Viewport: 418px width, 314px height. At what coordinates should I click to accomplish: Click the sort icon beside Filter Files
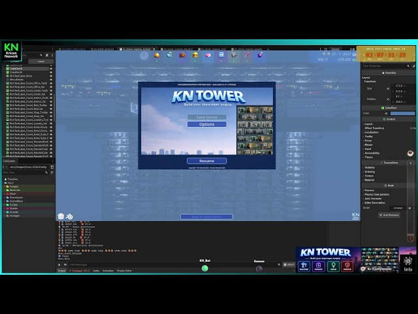(x=52, y=173)
